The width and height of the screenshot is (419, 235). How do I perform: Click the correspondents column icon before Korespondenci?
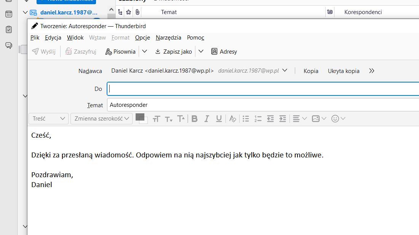pyautogui.click(x=330, y=12)
